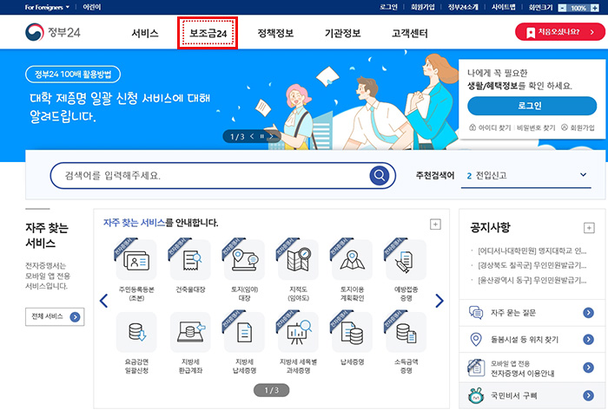Open notice about 경상북도 칠곡군
Viewport: 608px width, 416px height.
tap(532, 265)
